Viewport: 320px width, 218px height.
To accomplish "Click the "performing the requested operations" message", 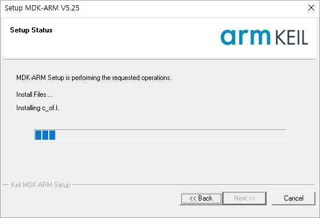I will click(x=121, y=78).
